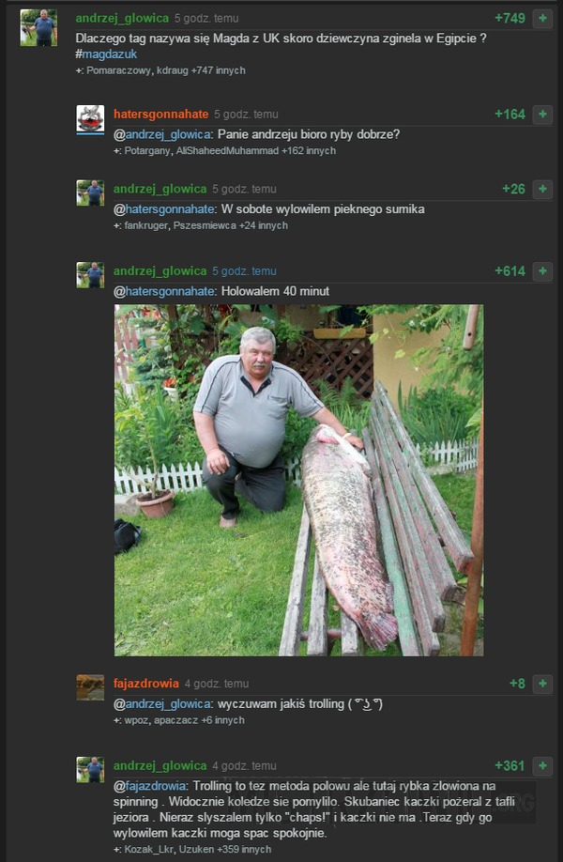The height and width of the screenshot is (862, 563).
Task: Open hatersgonnahate's username profile link
Action: (x=161, y=115)
